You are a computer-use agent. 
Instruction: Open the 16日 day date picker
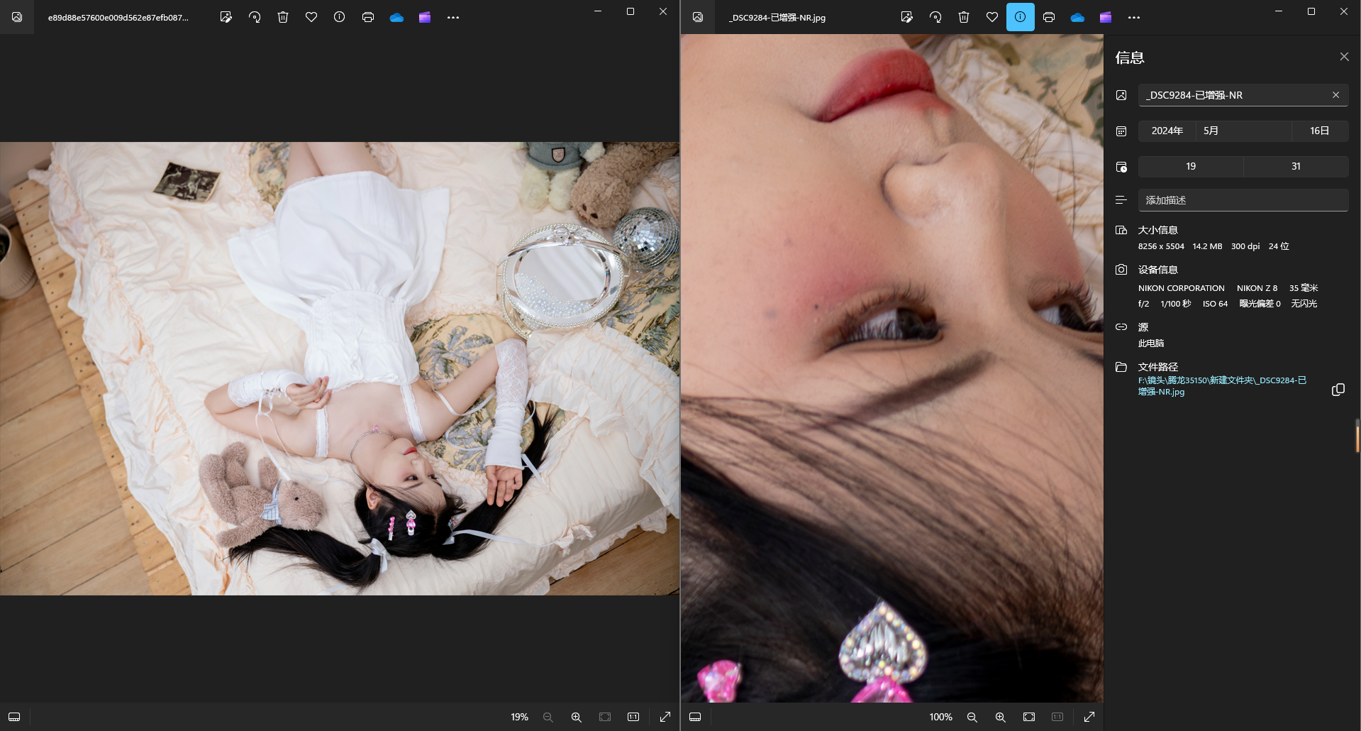1319,131
